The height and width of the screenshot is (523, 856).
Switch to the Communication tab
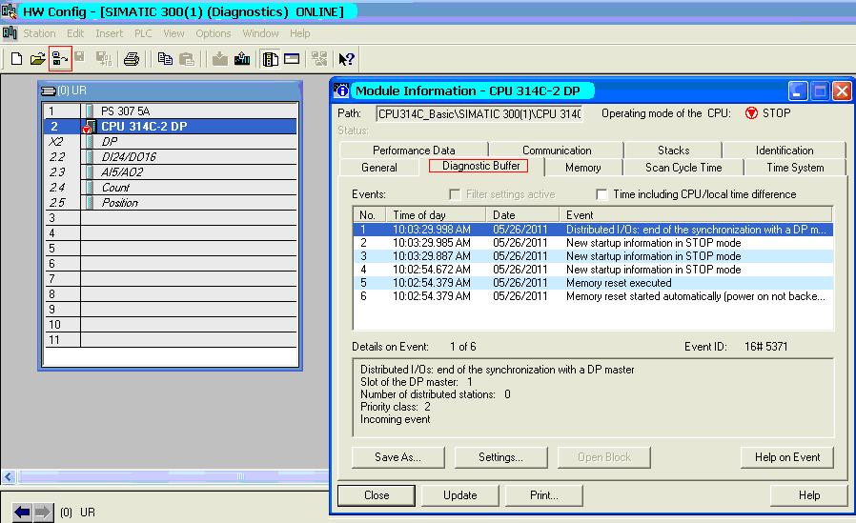557,150
